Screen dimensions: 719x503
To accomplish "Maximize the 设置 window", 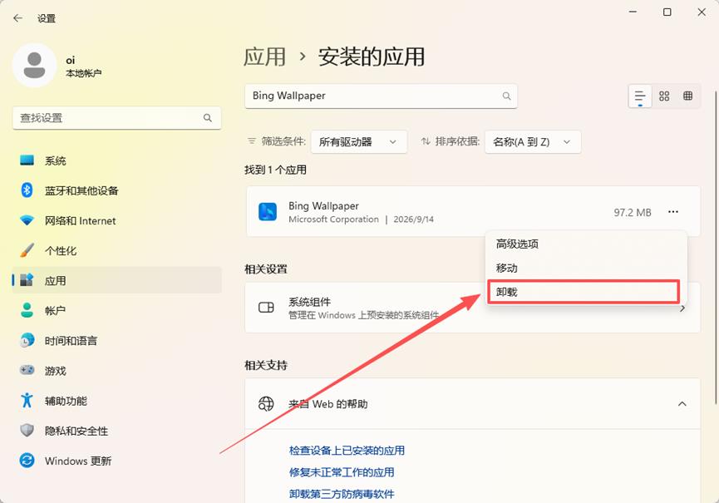I will [667, 12].
